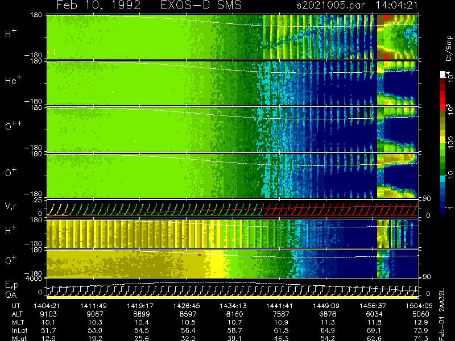Click the yellow QA status bar
455x341 pixels.
[x=232, y=297]
